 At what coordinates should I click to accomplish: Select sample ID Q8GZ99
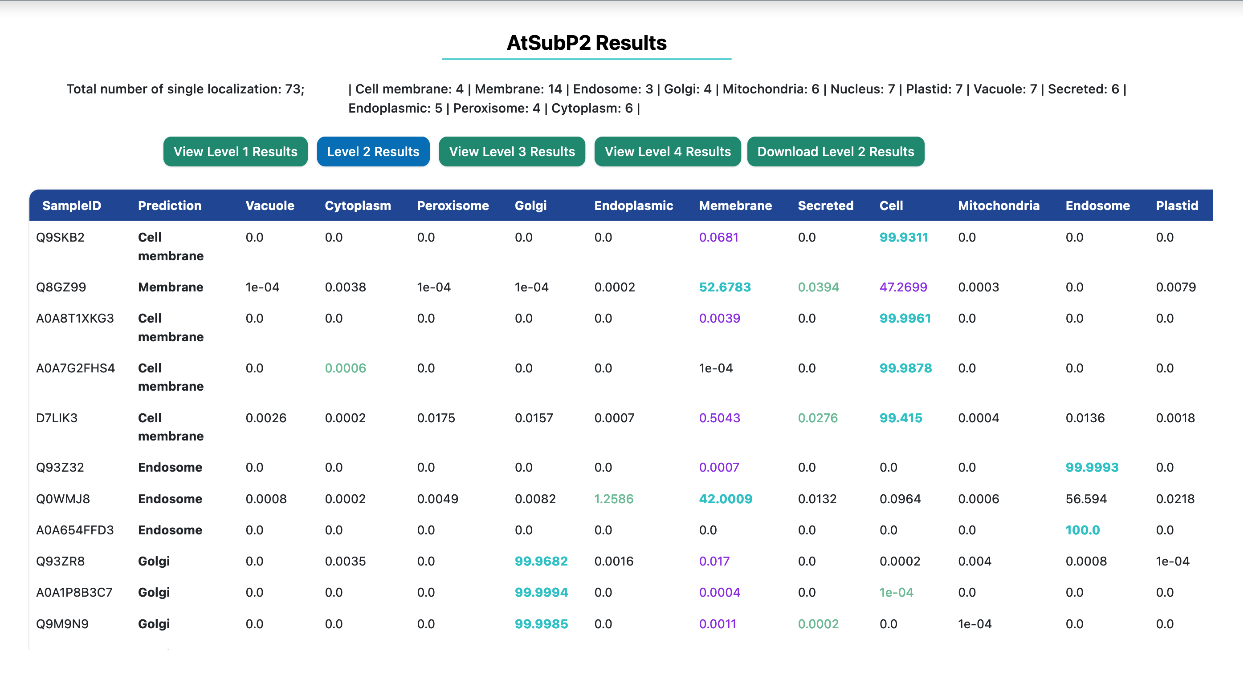click(61, 287)
